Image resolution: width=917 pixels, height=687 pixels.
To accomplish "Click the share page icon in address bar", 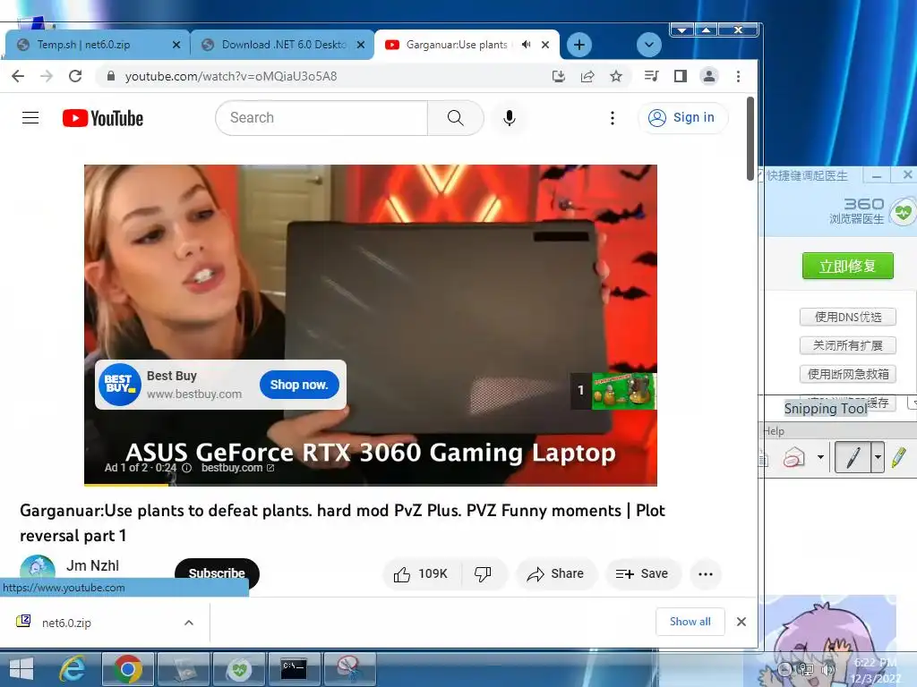I will pos(587,76).
